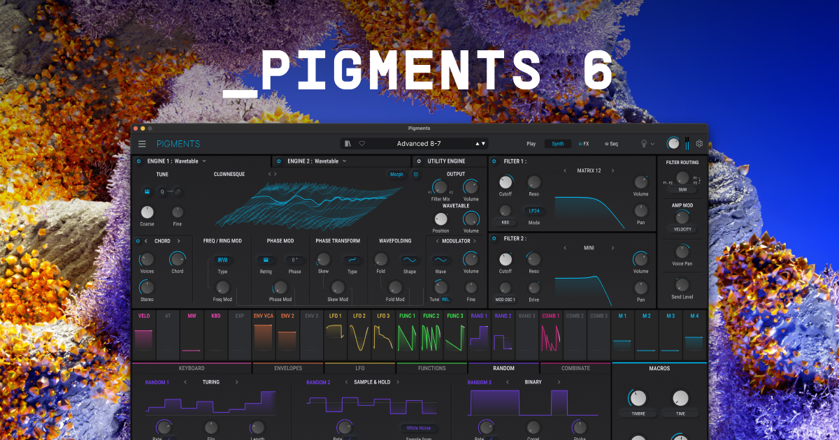Open the FUNCTIONS modulation tab

[x=432, y=368]
